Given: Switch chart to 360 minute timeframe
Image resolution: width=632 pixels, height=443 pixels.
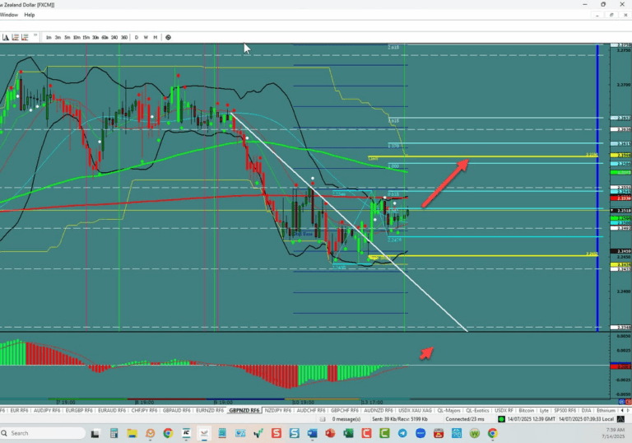Looking at the screenshot, I should point(124,38).
